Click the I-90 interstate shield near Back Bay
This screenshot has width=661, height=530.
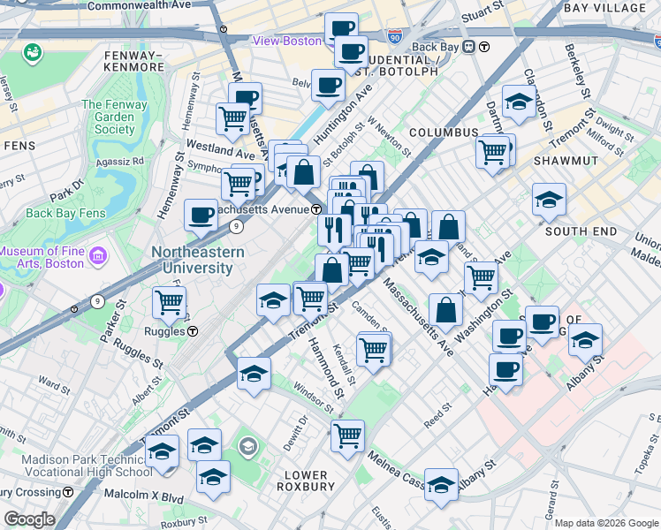click(x=394, y=36)
